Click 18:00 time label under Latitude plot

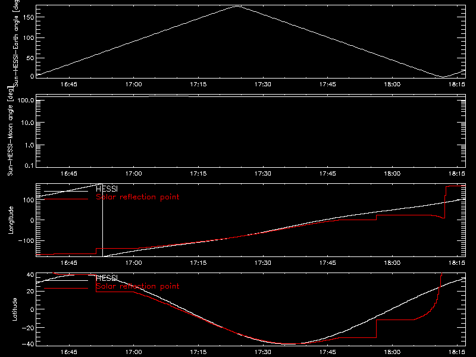pos(392,352)
